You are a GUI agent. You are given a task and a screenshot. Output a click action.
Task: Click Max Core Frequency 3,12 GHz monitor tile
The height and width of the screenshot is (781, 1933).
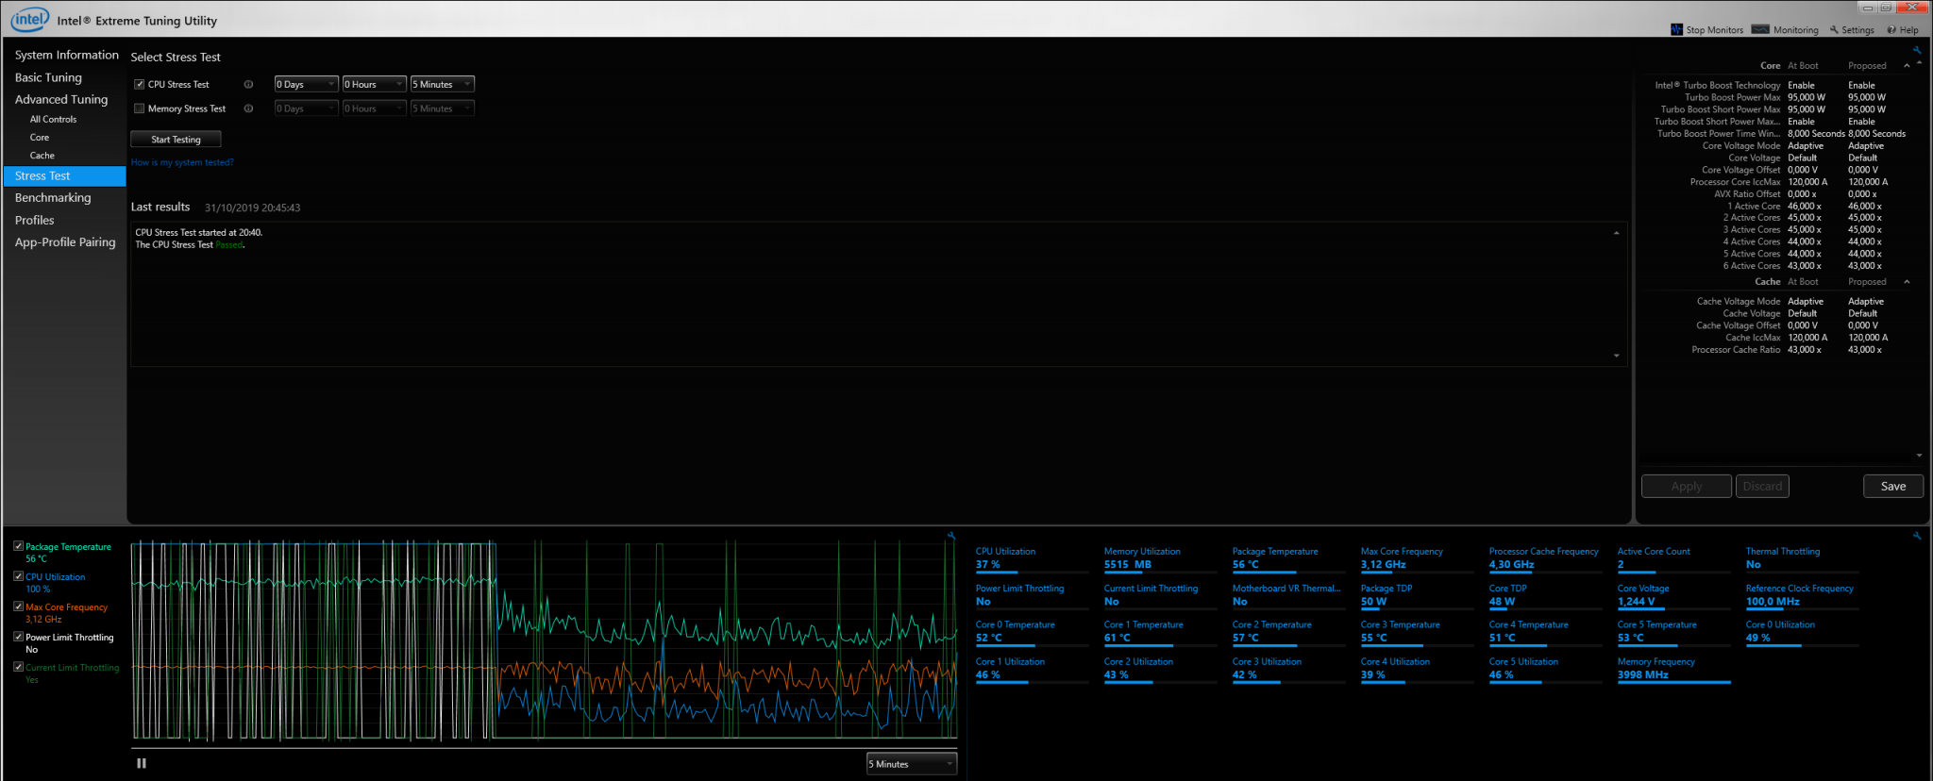1417,558
